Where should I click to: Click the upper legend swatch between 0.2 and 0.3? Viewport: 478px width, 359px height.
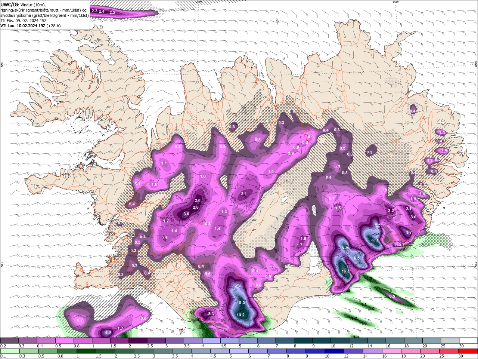point(10,341)
